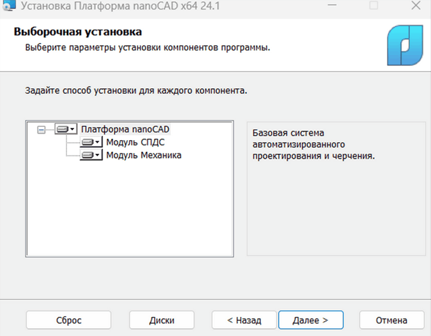Click empty area in component tree list
The width and height of the screenshot is (431, 336).
(129, 212)
